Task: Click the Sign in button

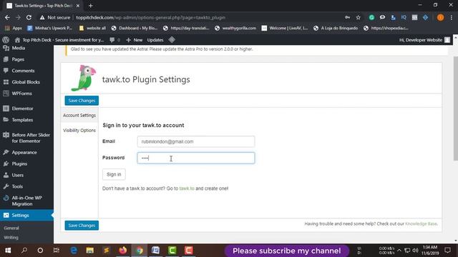Action: pyautogui.click(x=114, y=174)
